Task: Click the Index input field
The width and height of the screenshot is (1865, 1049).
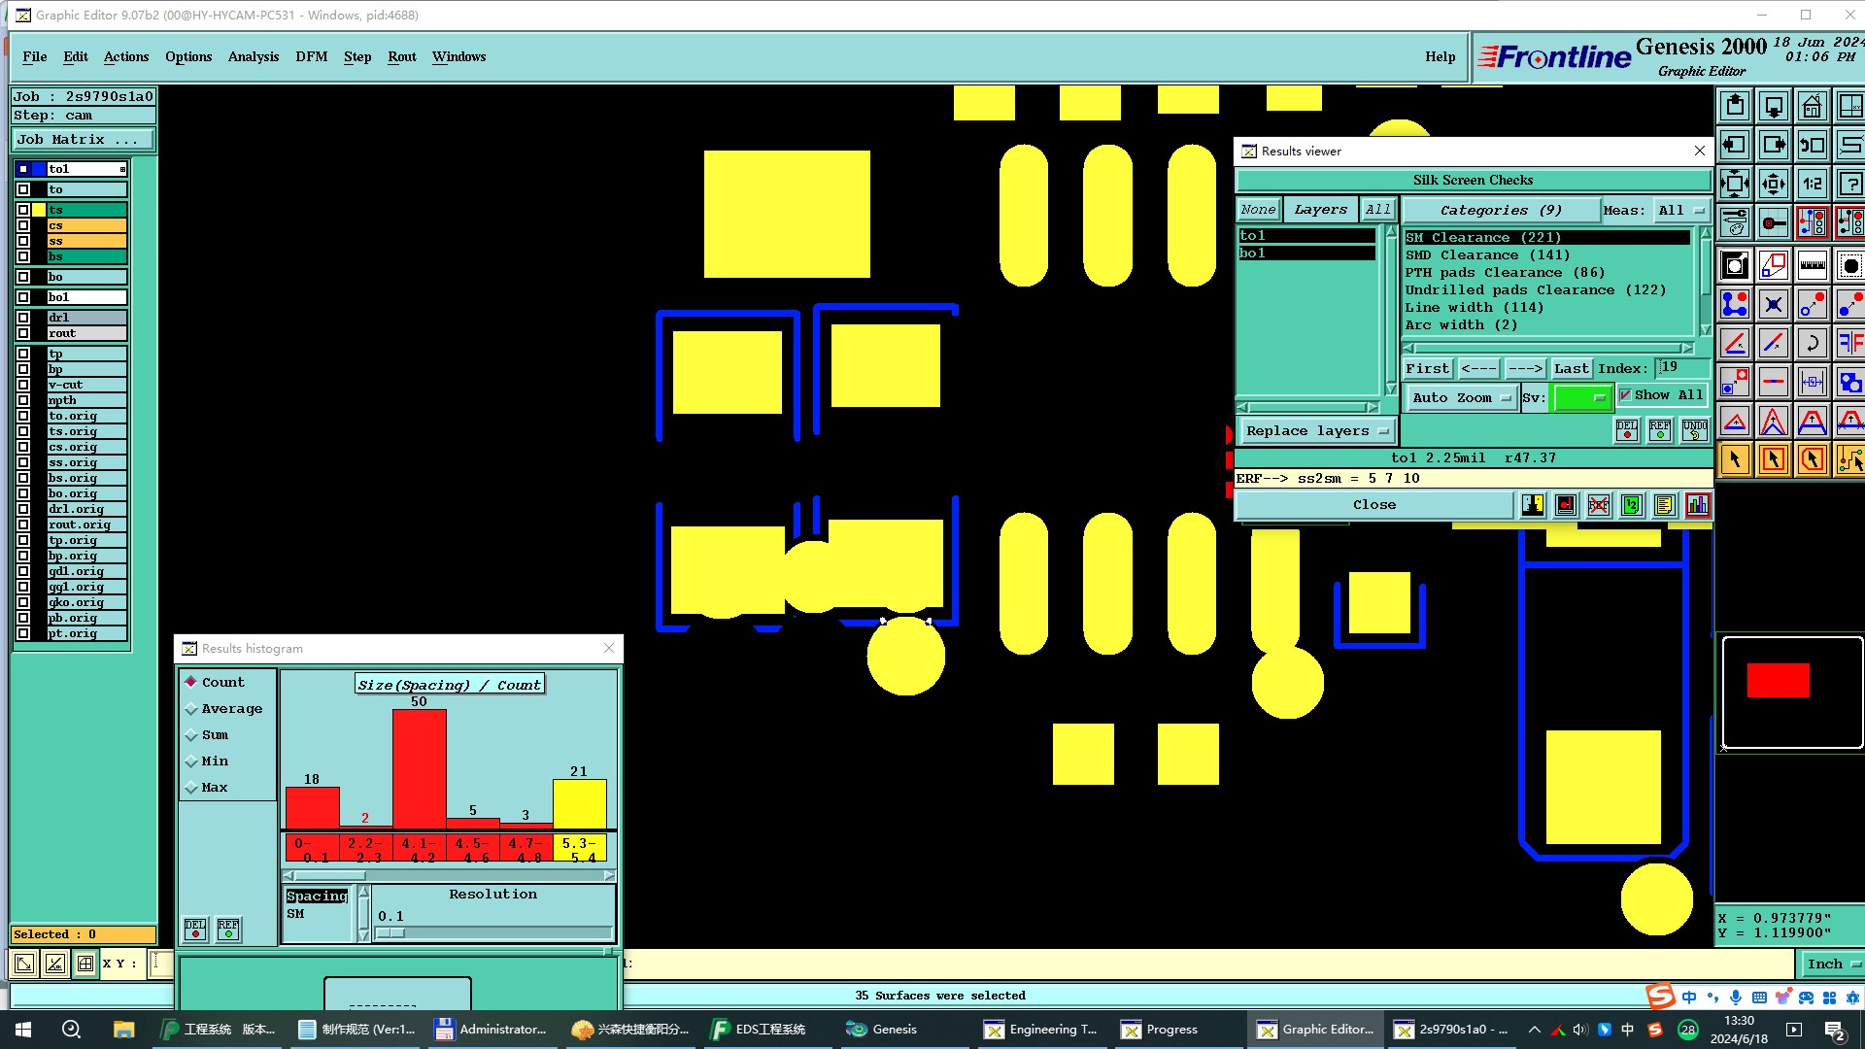Action: (x=1683, y=367)
